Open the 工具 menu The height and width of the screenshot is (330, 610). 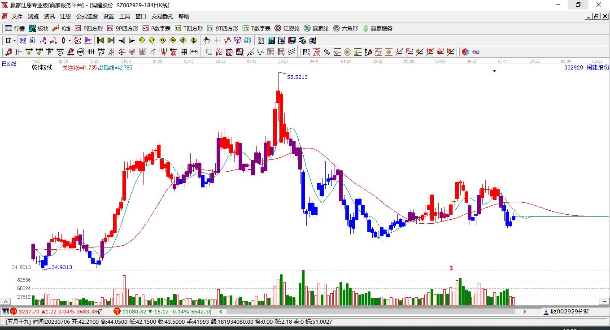[x=125, y=17]
